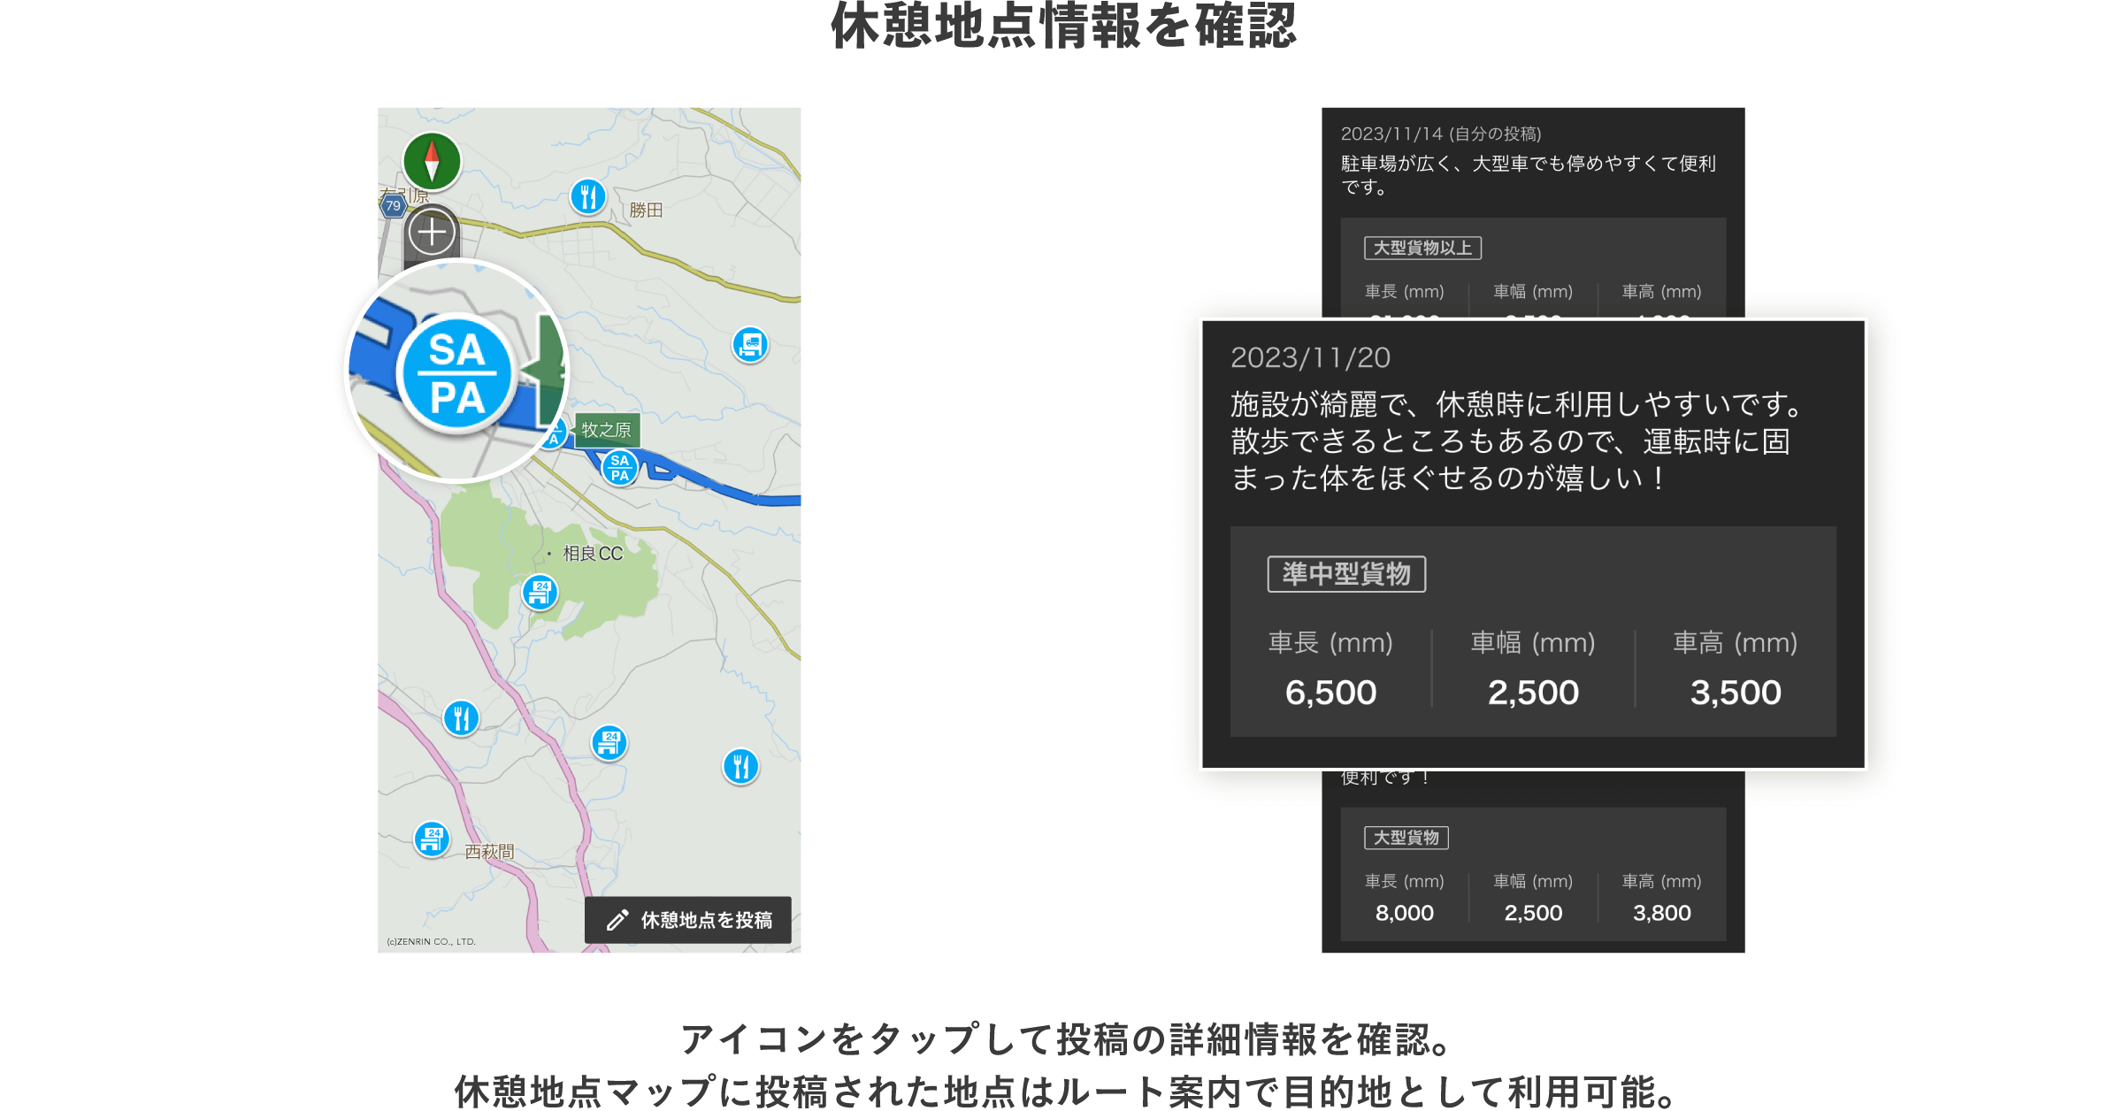Click the 大型貨物以上 tag in top review

1422,248
